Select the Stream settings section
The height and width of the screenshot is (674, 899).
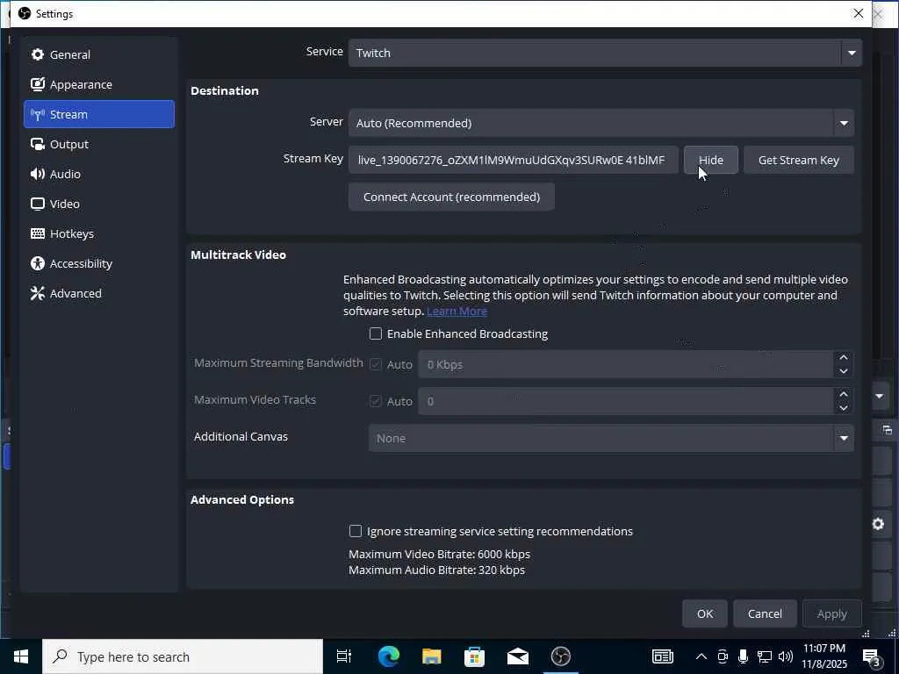click(x=98, y=114)
